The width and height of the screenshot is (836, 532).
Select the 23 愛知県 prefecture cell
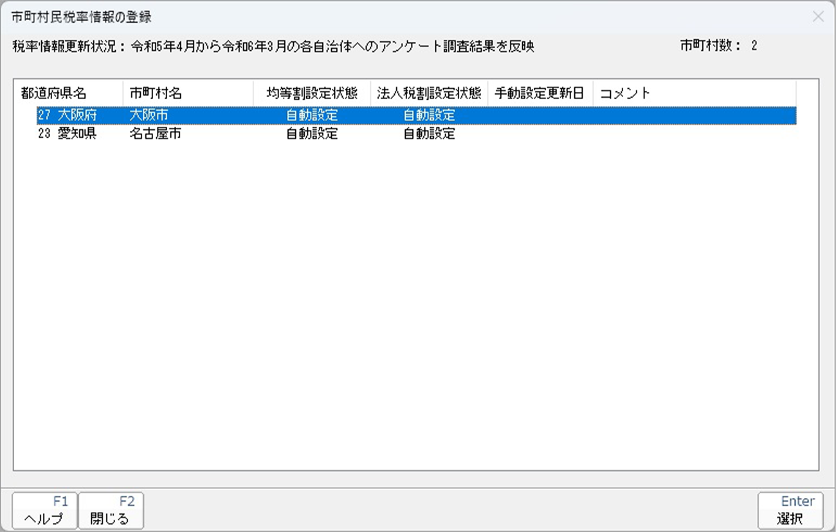68,134
